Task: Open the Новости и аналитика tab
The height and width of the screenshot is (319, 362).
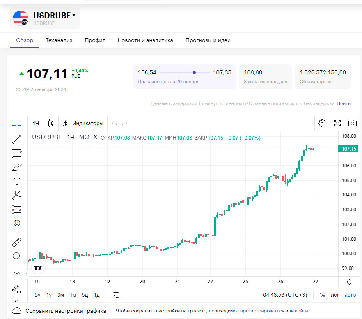Action: coord(145,40)
